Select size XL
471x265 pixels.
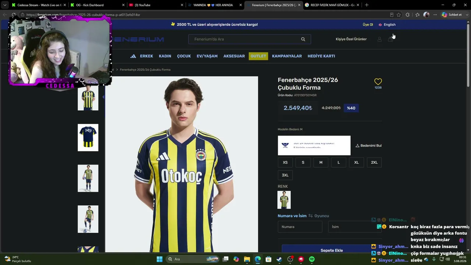[357, 162]
